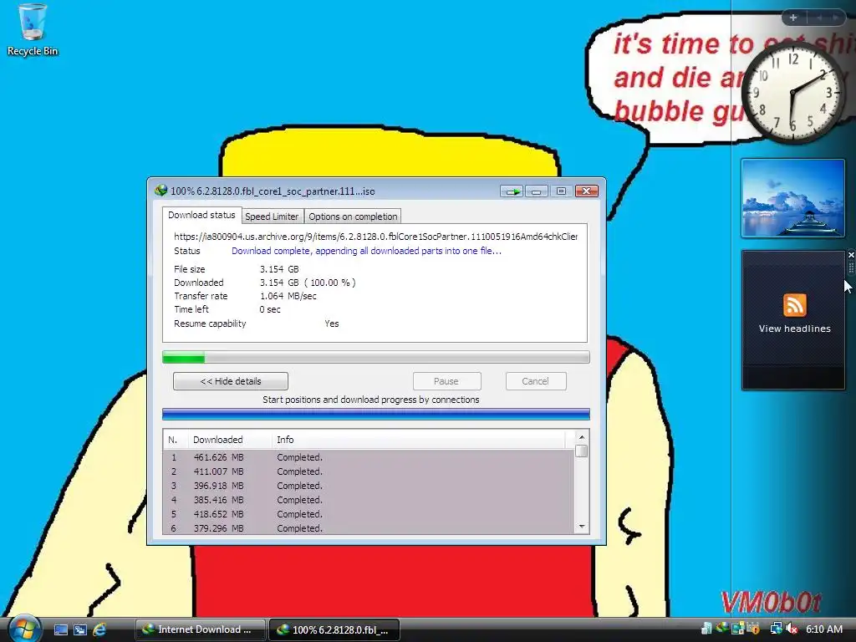Click the Resume capability value Yes
Screen dimensions: 856x642
(331, 324)
